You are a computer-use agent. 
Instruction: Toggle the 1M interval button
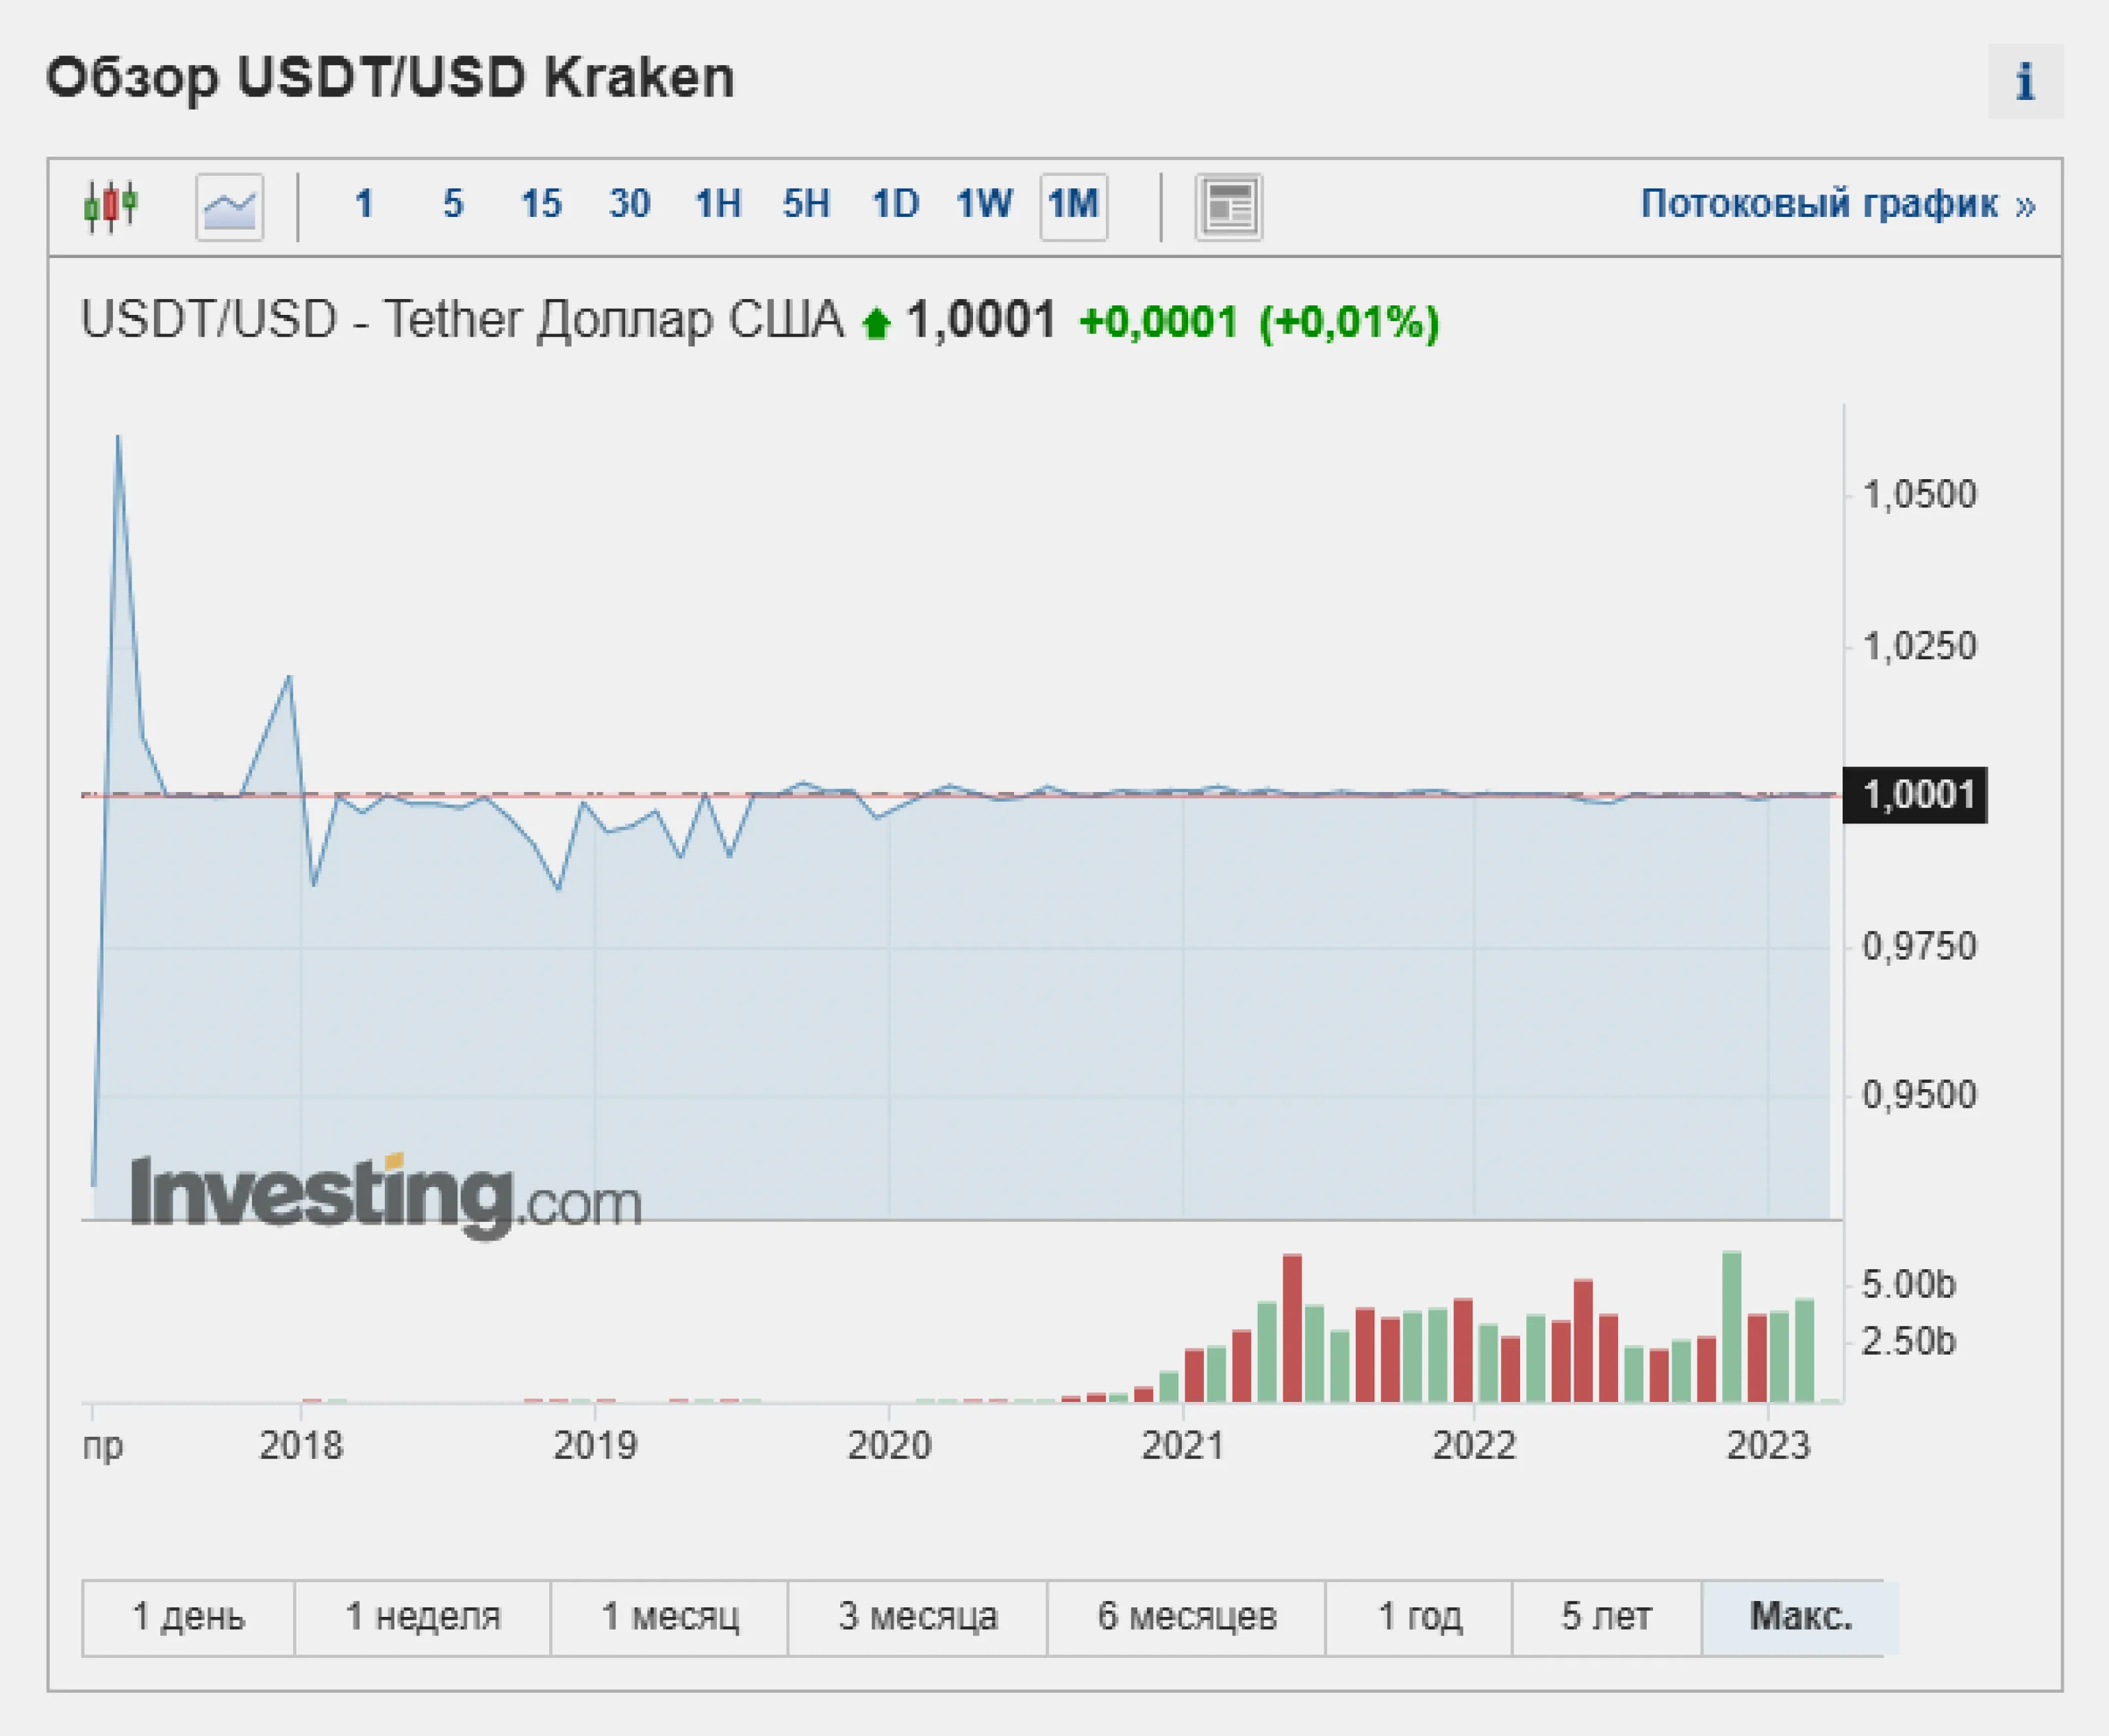coord(1074,206)
